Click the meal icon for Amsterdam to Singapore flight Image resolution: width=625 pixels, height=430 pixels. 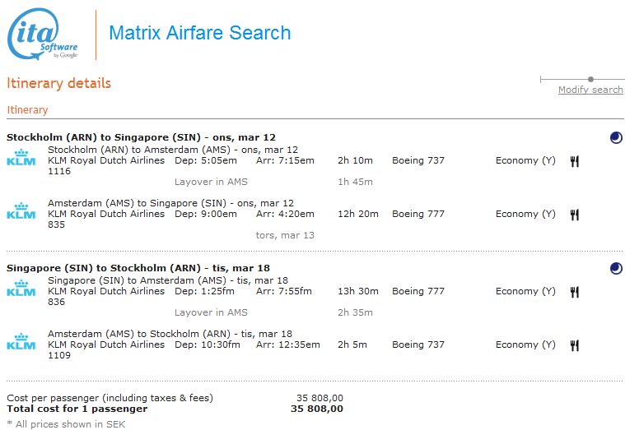pyautogui.click(x=574, y=215)
